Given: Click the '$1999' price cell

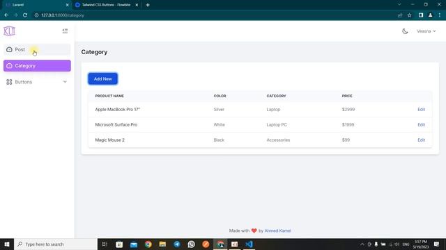Looking at the screenshot, I should pos(348,125).
